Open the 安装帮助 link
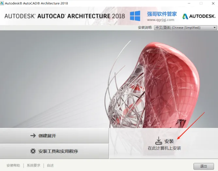This screenshot has width=218, height=171. [x=13, y=165]
